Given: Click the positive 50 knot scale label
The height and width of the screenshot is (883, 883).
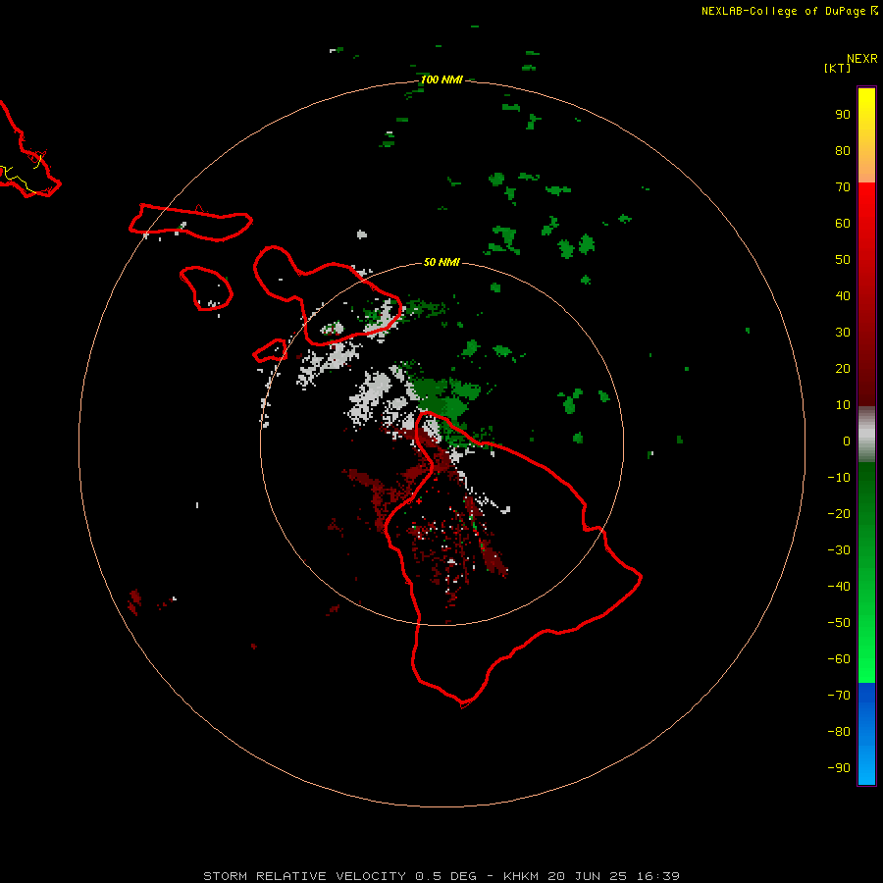Looking at the screenshot, I should tap(843, 260).
